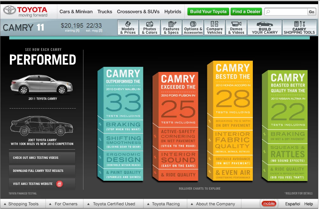Click Find a Dealer button

[x=246, y=12]
